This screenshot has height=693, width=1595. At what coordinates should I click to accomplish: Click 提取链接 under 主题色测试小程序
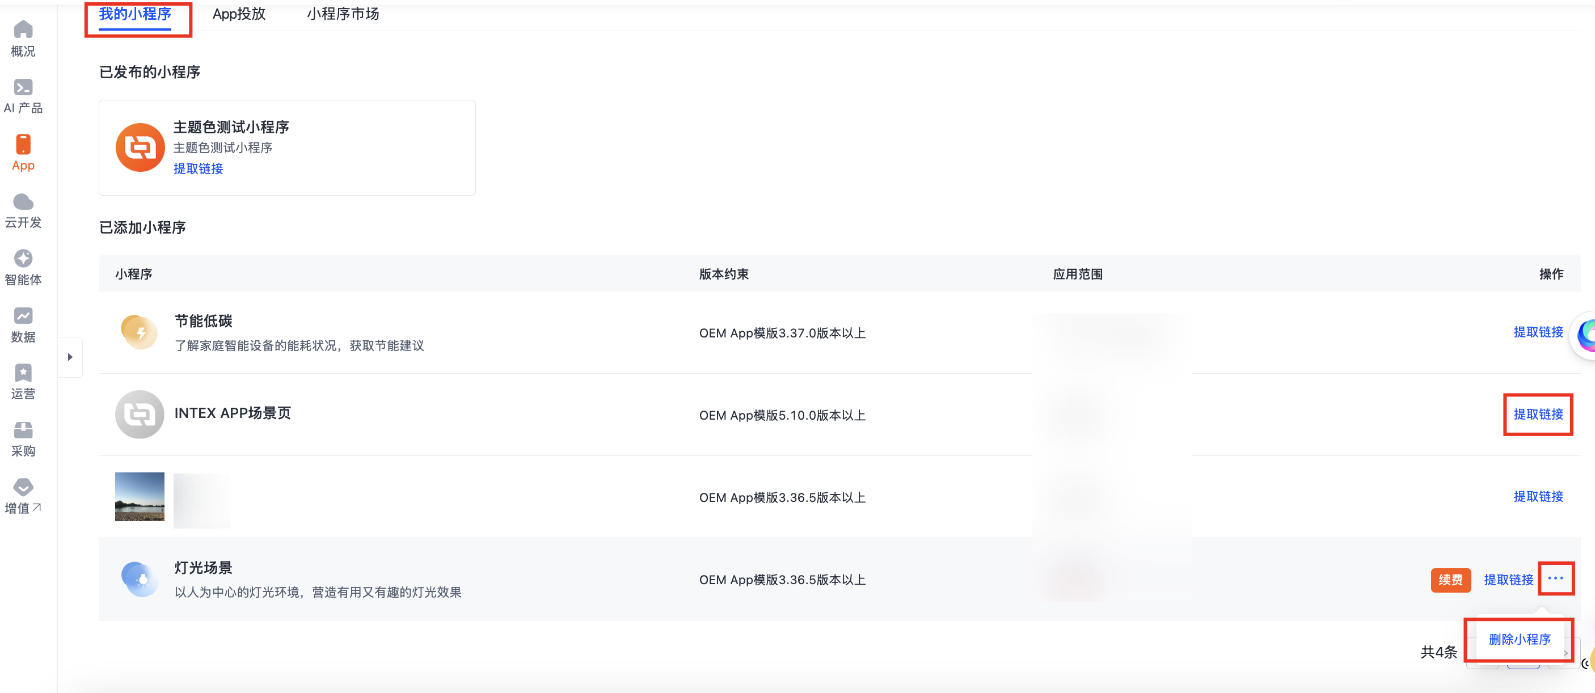coord(198,168)
